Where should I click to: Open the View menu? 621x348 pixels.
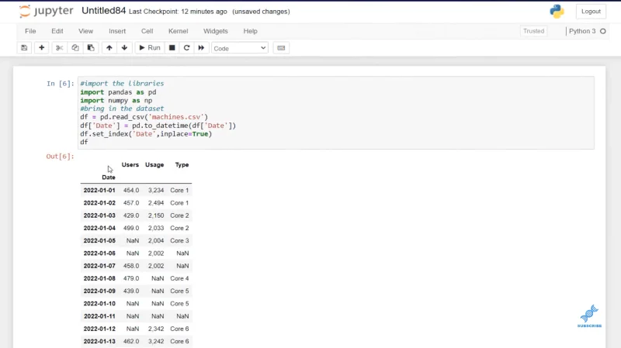point(85,31)
